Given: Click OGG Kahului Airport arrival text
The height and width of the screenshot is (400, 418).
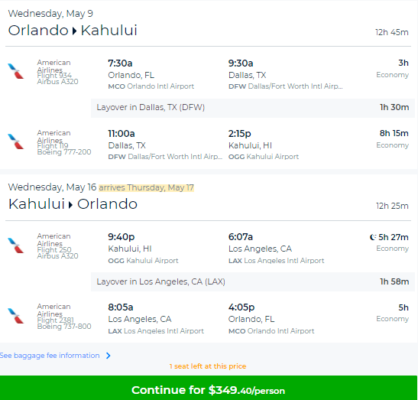Looking at the screenshot, I should tap(264, 157).
